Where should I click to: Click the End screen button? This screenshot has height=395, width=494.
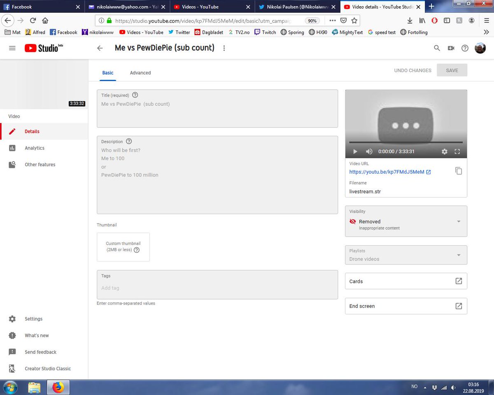point(406,306)
